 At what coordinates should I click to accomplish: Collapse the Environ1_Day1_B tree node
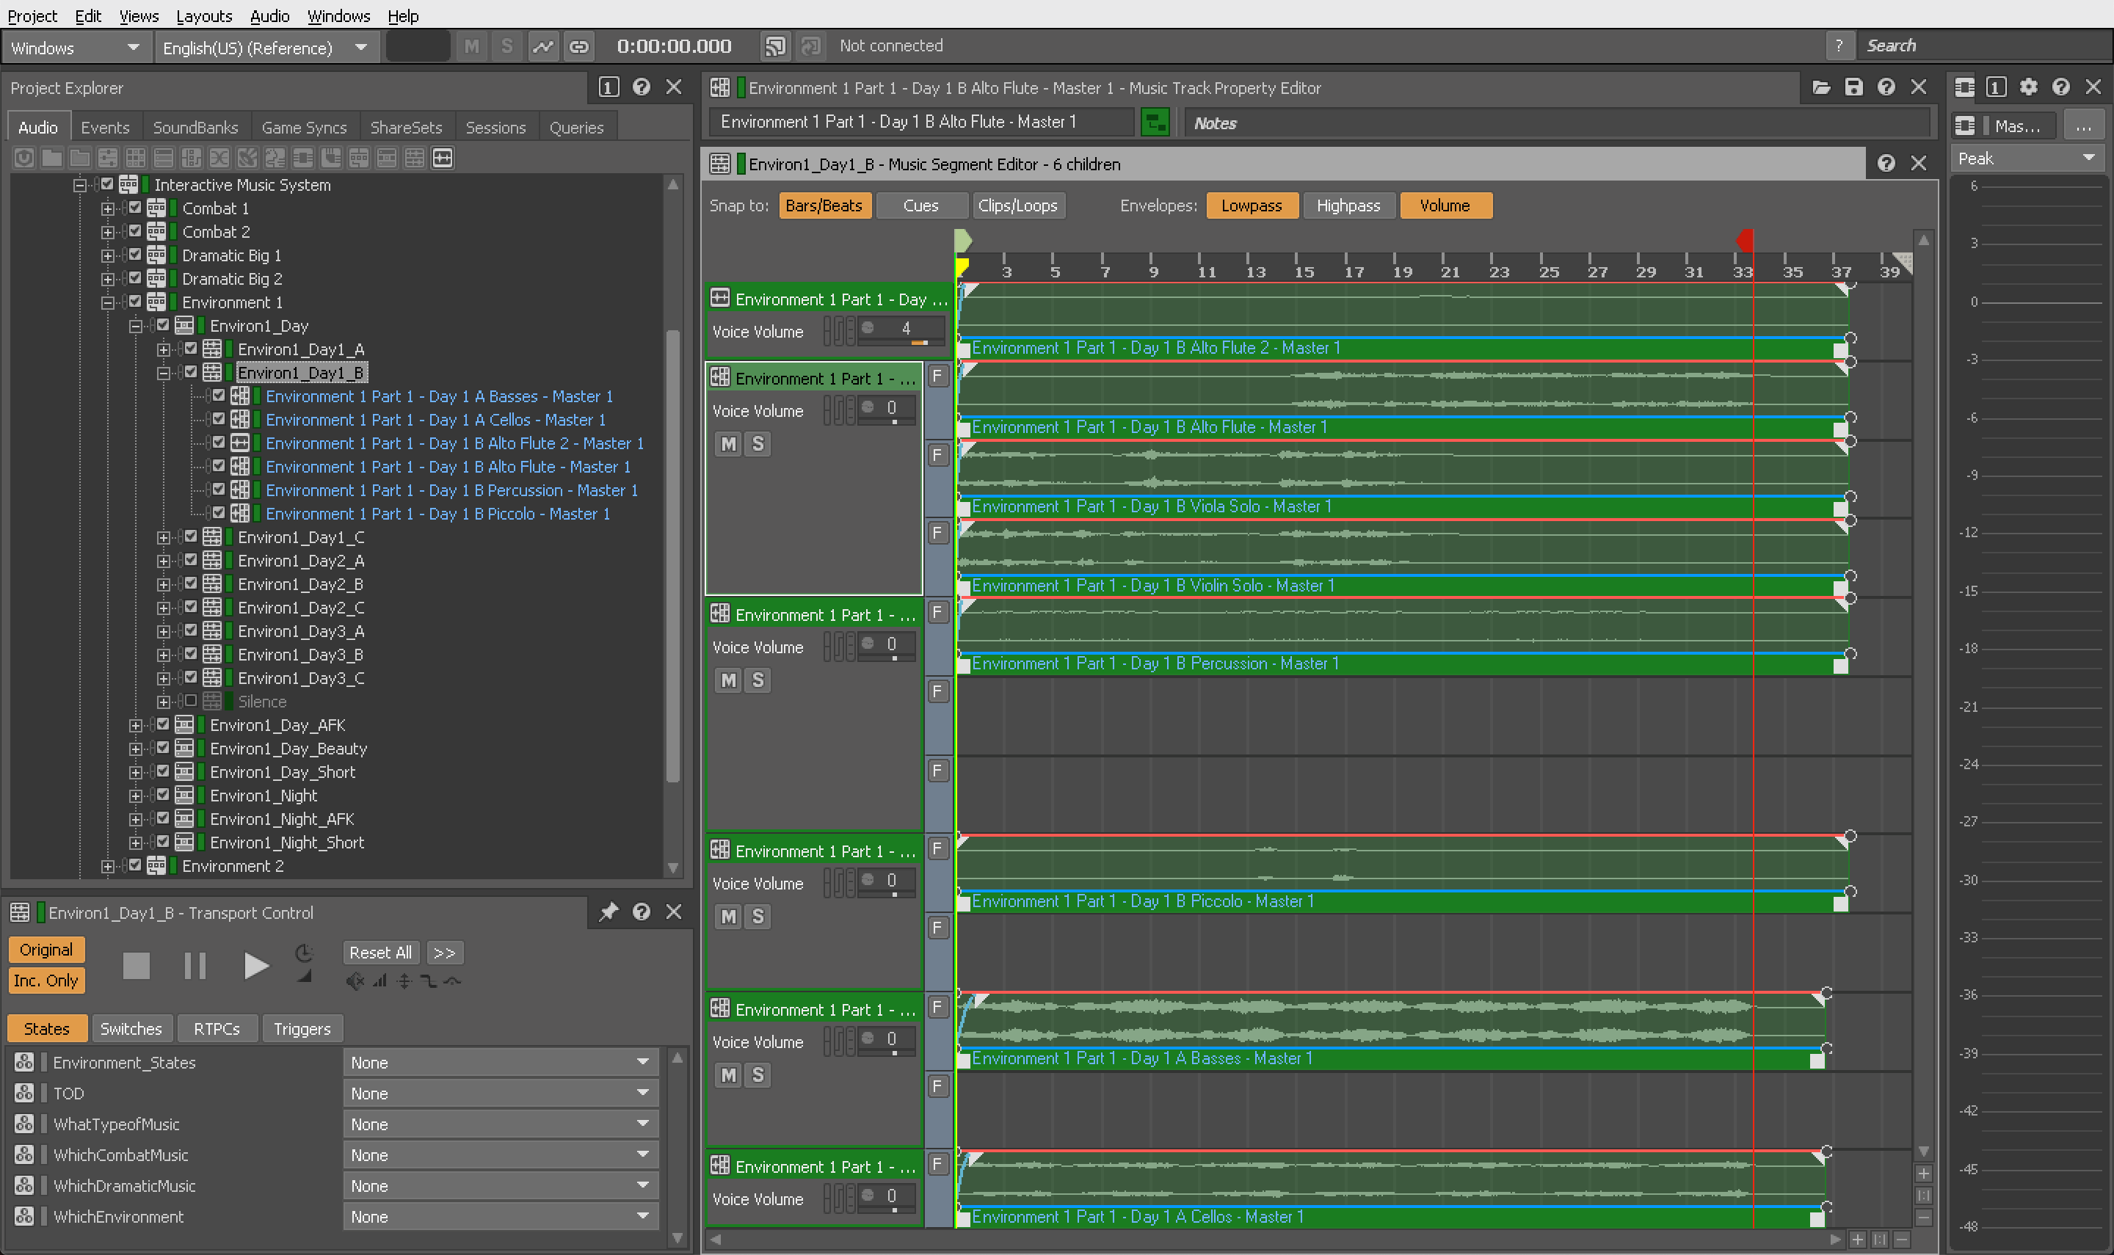163,372
